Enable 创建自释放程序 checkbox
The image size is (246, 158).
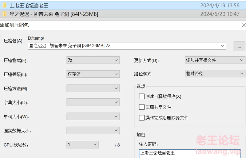(142, 96)
